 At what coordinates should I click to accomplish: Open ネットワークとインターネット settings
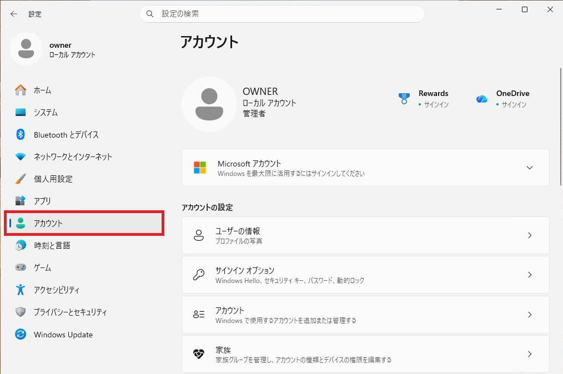pyautogui.click(x=84, y=157)
